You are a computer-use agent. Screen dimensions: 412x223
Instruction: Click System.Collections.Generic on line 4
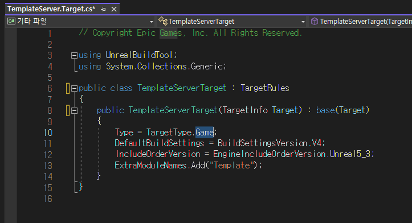tap(165, 67)
